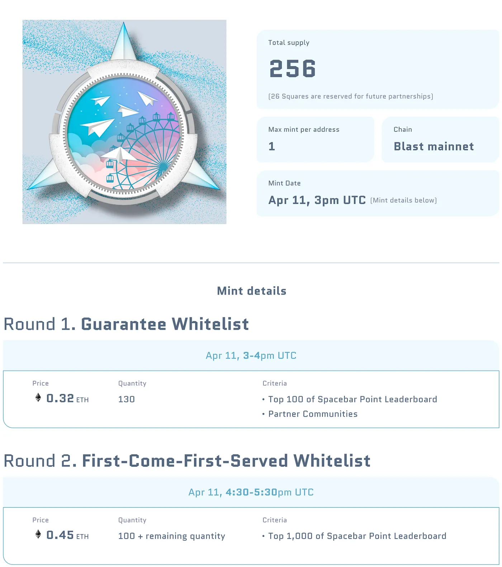
Task: Click the '(Mint details below)' note
Action: [403, 200]
